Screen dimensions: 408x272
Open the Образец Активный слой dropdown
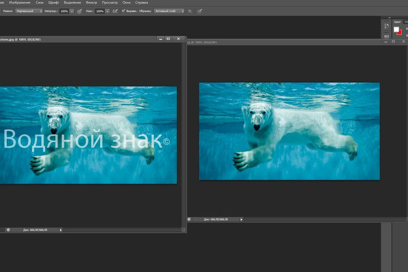pos(169,11)
